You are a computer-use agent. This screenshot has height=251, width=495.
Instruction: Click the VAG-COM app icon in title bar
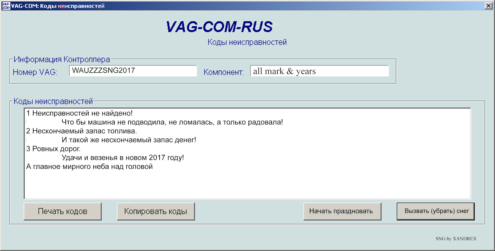(x=6, y=6)
